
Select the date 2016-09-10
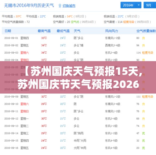[x=11, y=104]
